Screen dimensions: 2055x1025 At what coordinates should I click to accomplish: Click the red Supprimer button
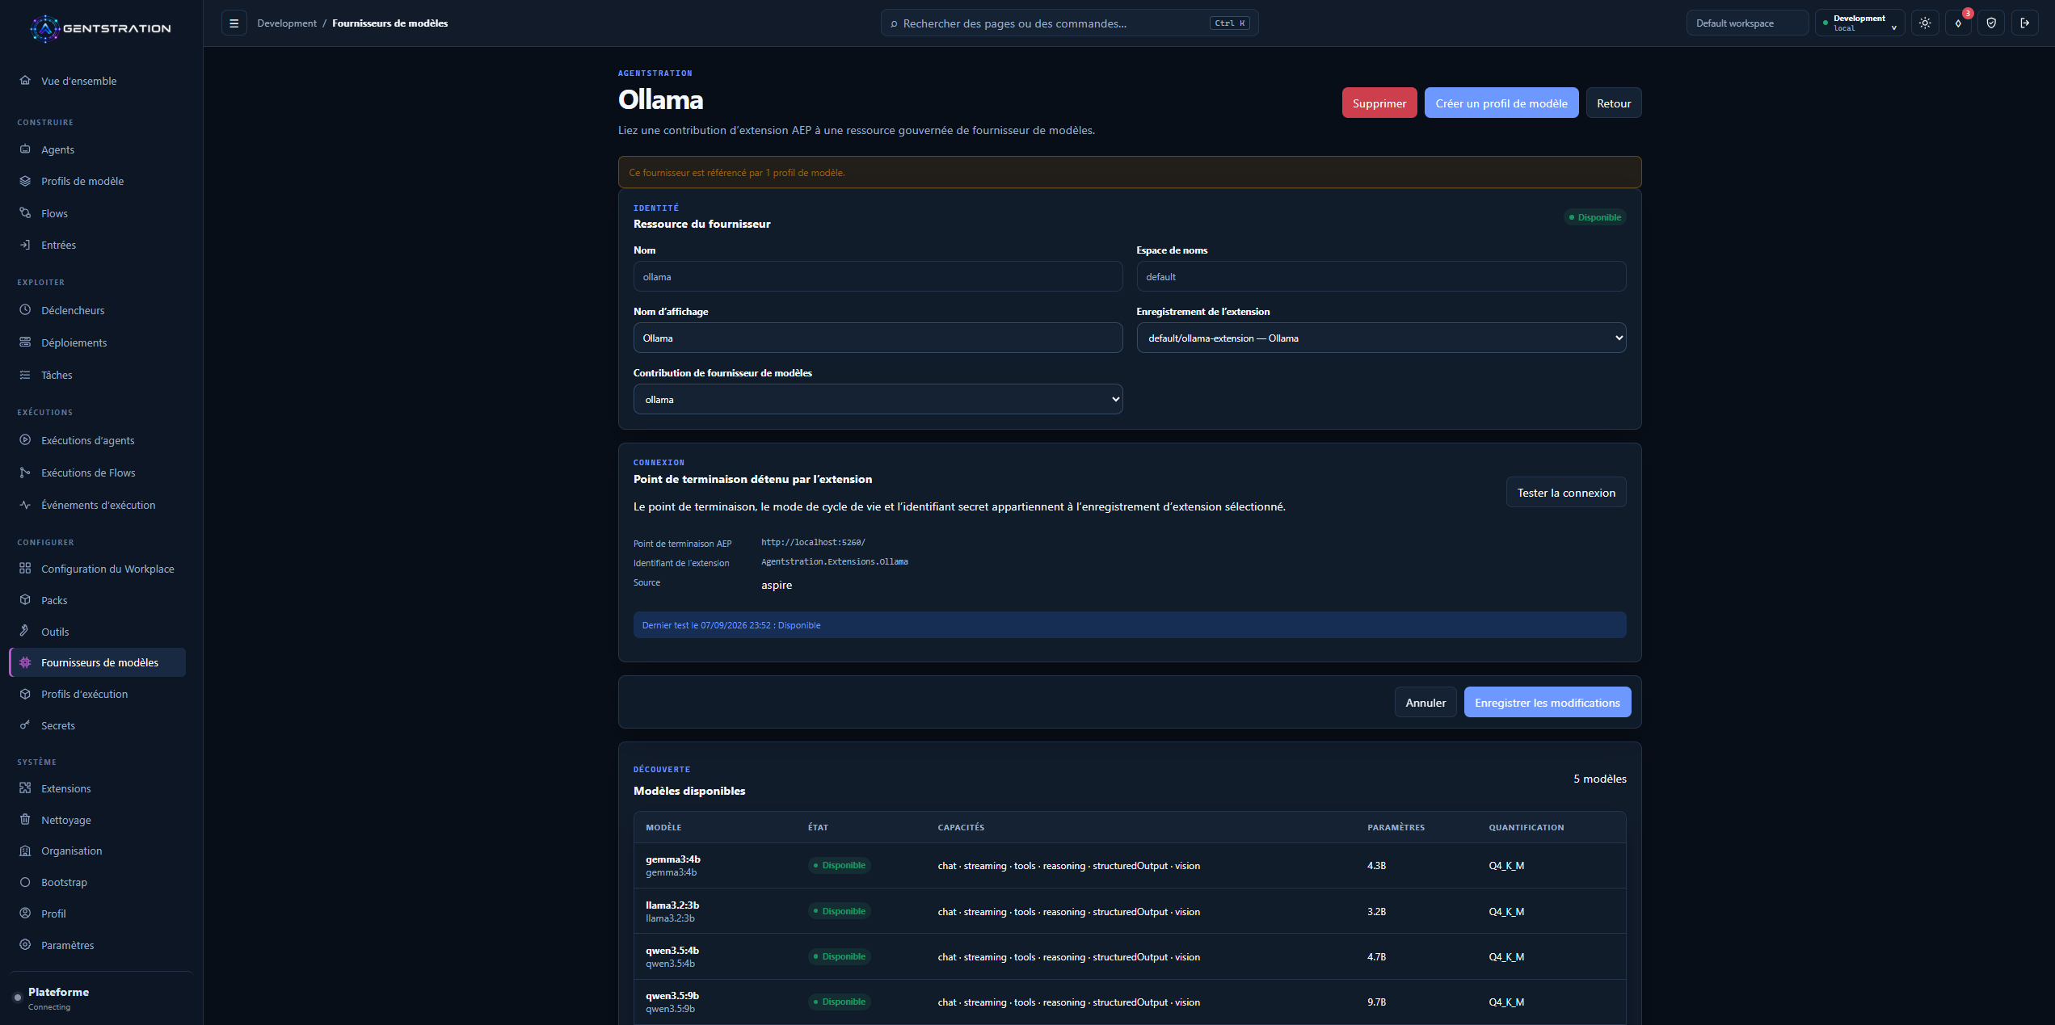tap(1379, 103)
